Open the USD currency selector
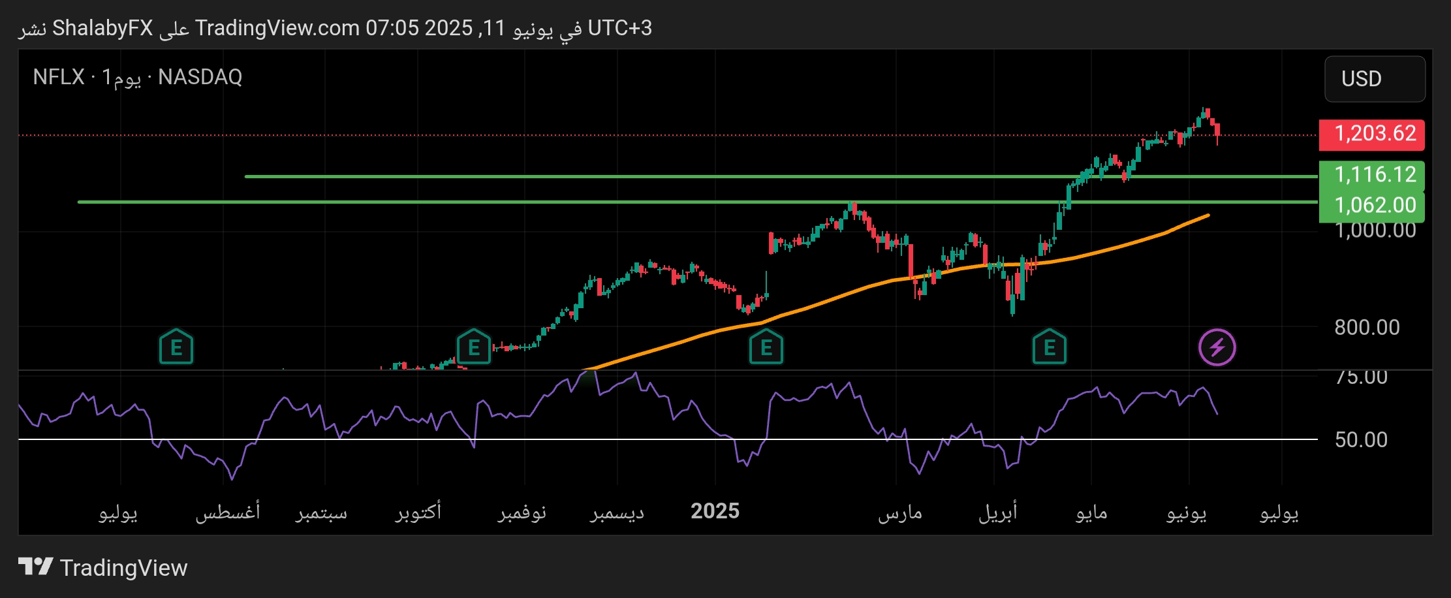 click(x=1375, y=79)
